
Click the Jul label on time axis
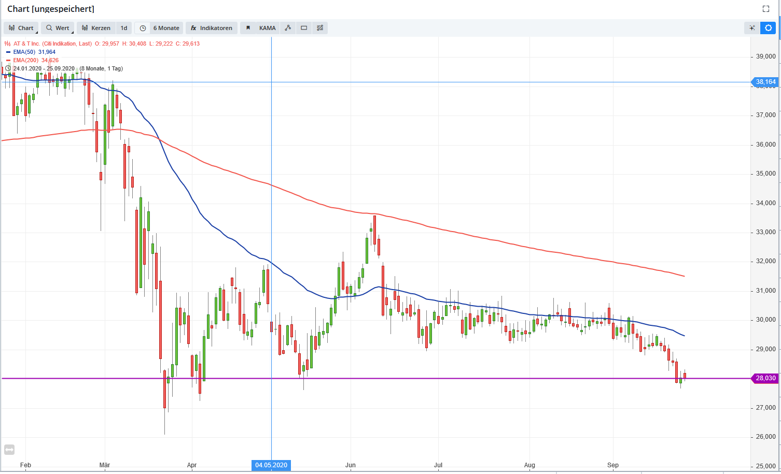[438, 465]
